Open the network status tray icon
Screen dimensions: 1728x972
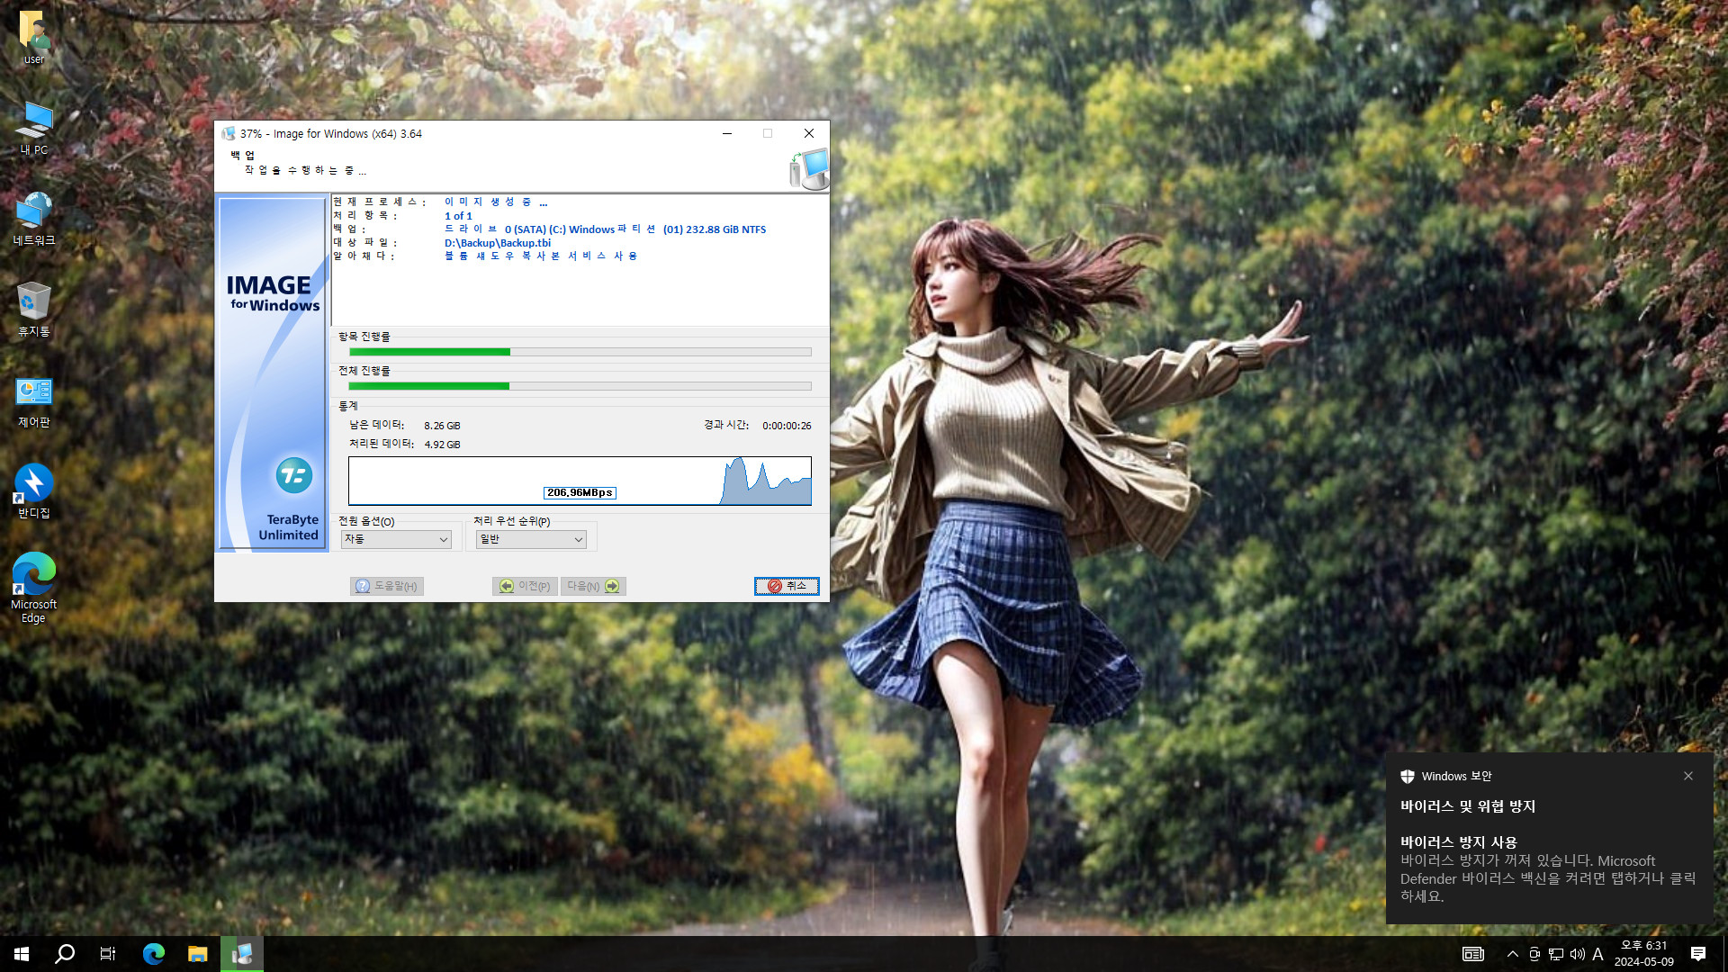(x=1556, y=954)
